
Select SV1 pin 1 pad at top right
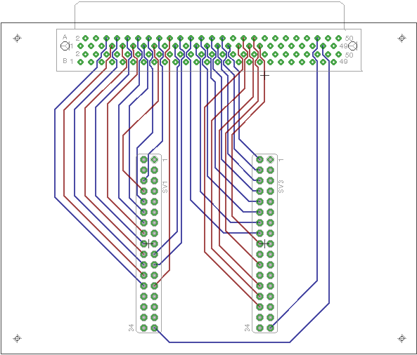point(154,159)
